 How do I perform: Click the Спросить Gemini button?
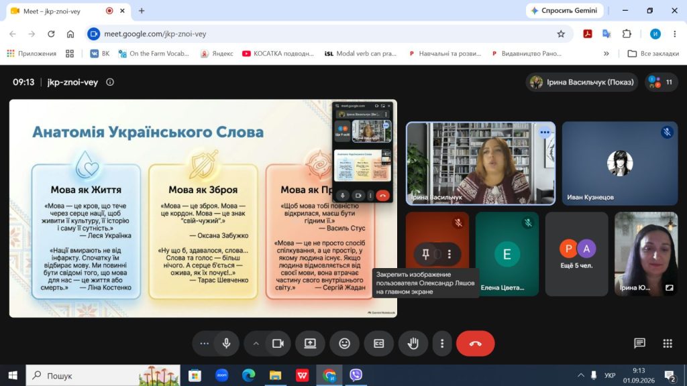564,11
